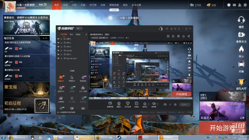
Task: Click the screen capture monitor icon in stream toolbar
Action: [x=110, y=103]
